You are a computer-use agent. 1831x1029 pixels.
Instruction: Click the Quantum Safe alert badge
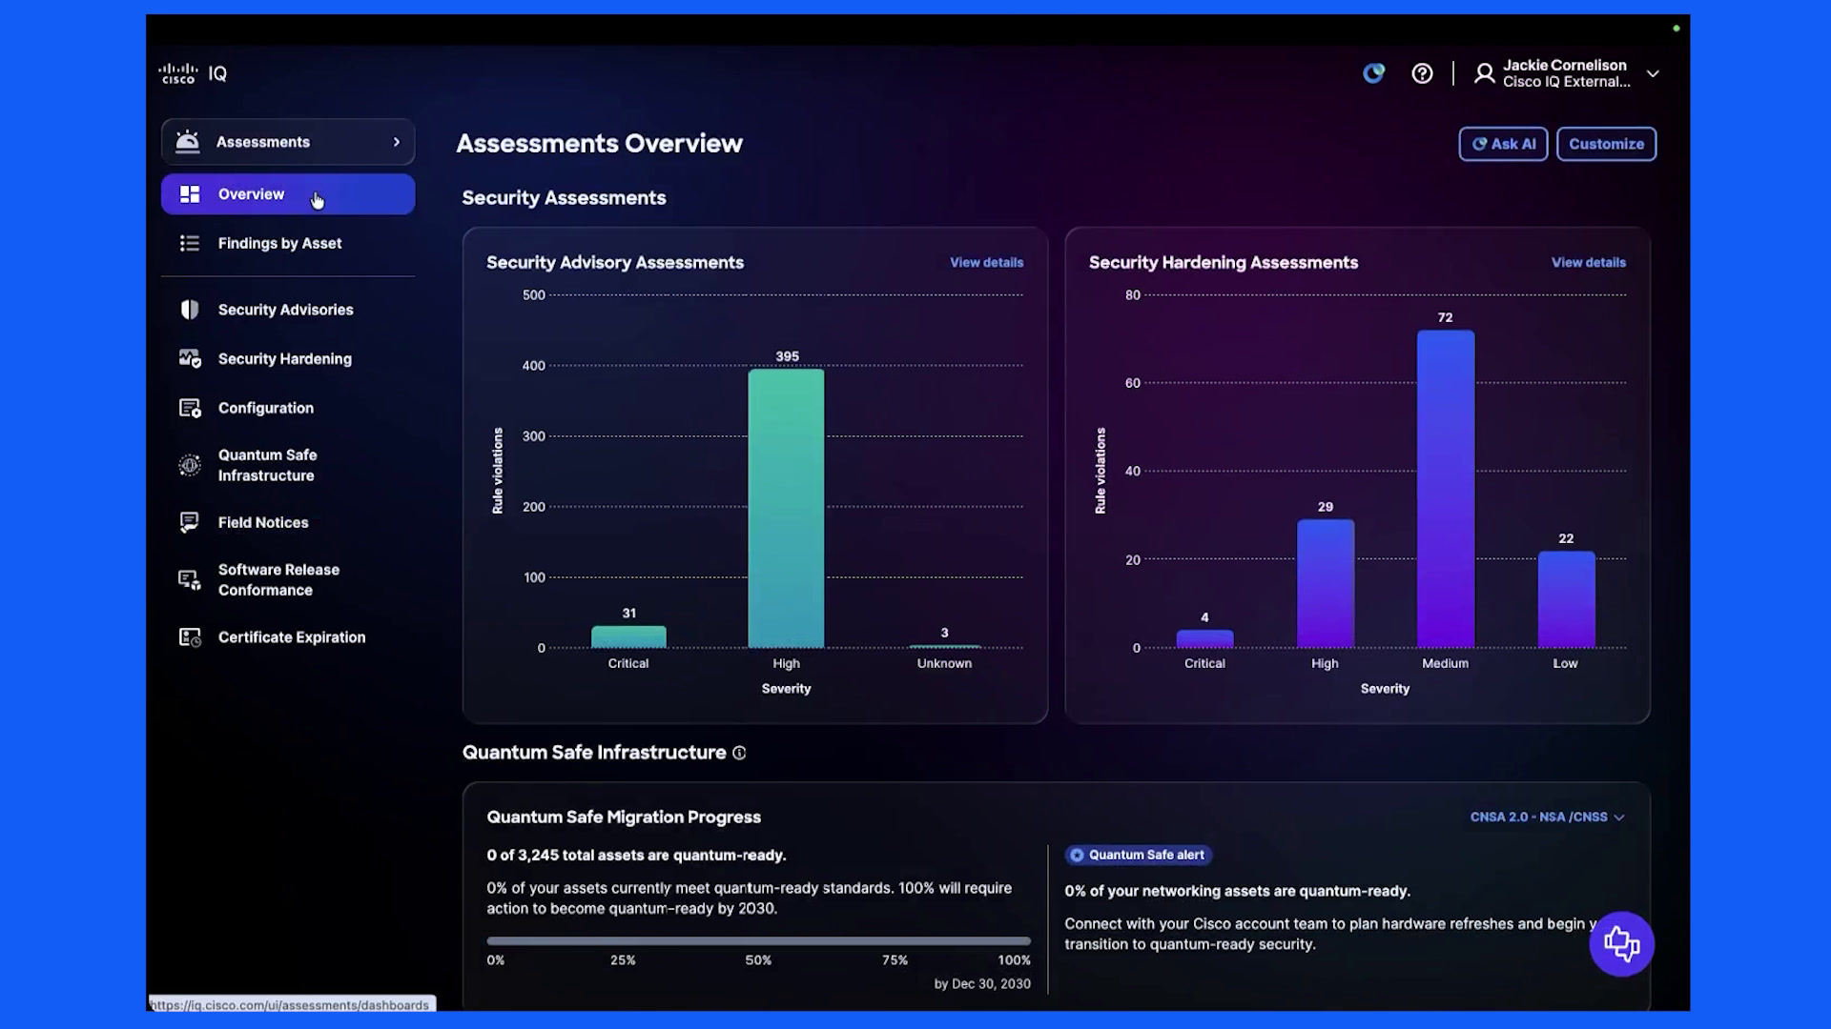1139,855
